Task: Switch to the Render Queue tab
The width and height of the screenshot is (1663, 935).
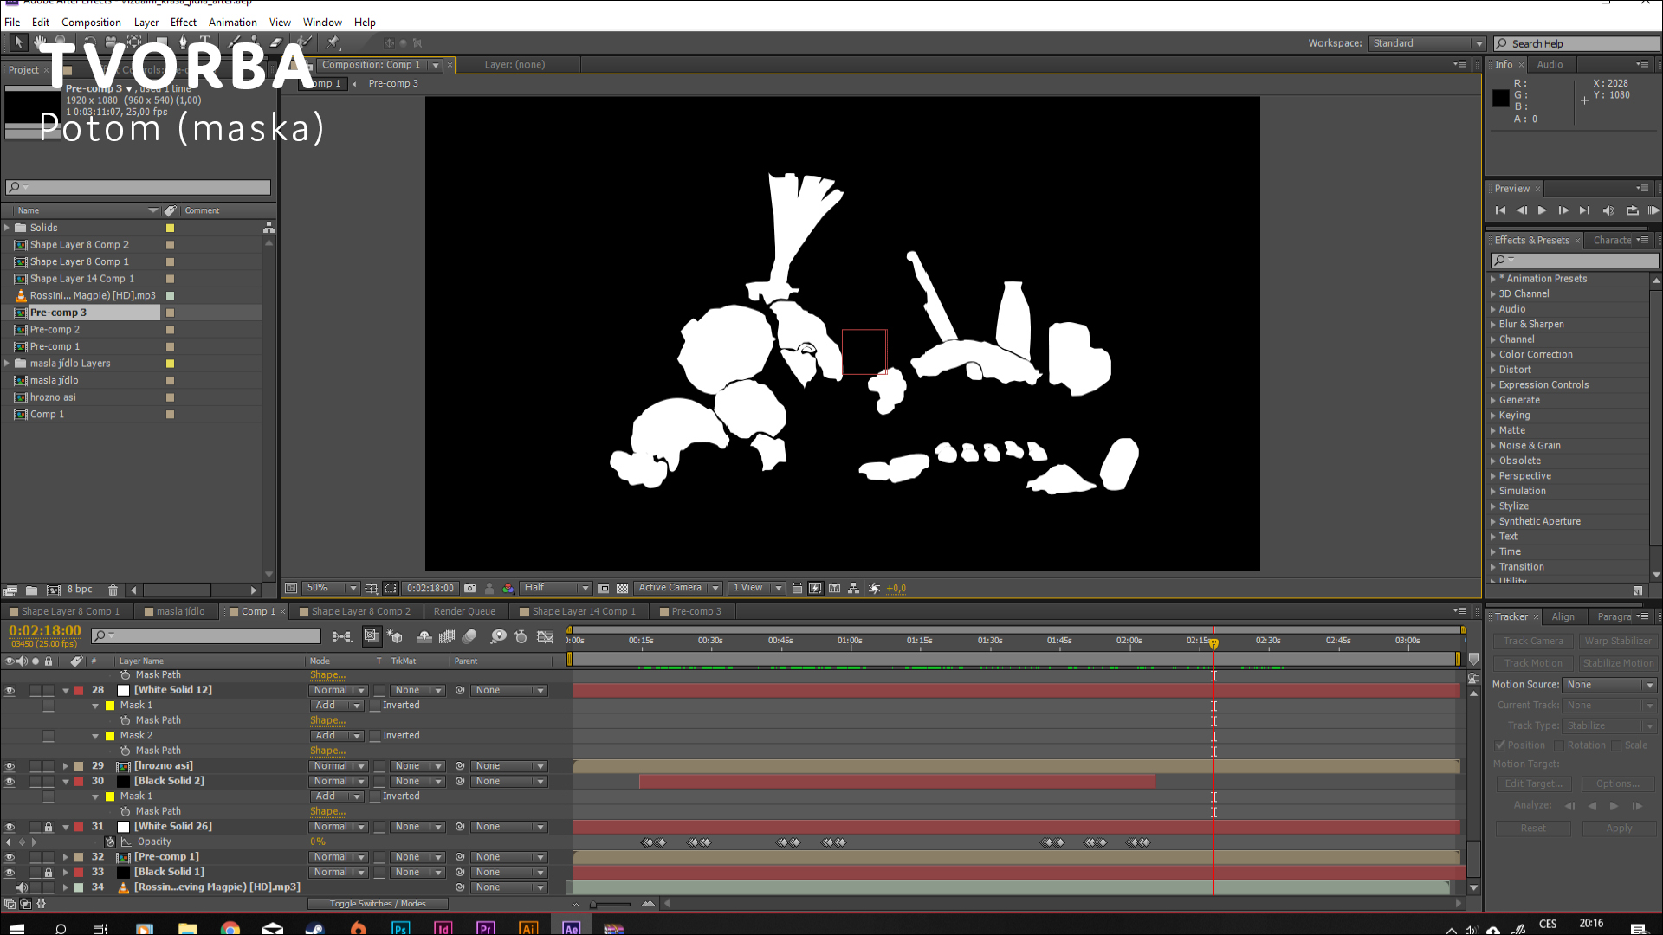Action: (464, 611)
